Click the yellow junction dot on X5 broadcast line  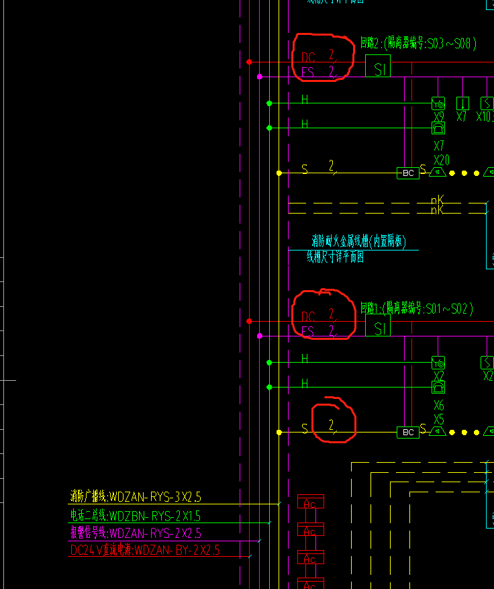coord(279,433)
